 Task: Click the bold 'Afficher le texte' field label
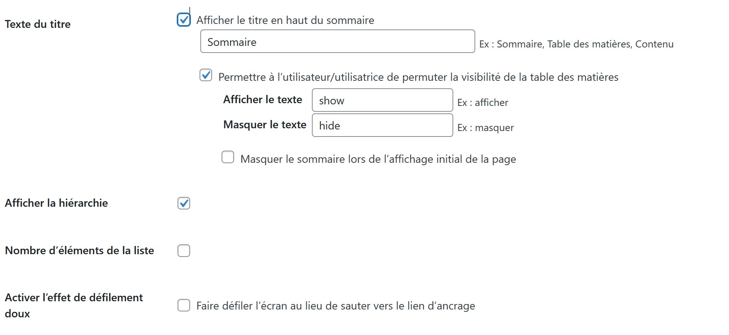262,100
